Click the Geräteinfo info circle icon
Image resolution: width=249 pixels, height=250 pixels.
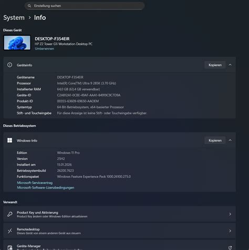coord(10,65)
